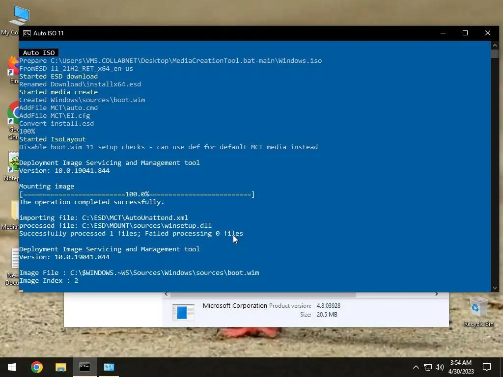This screenshot has width=503, height=377.
Task: Select the Recycle Bin desktop icon
Action: click(478, 312)
